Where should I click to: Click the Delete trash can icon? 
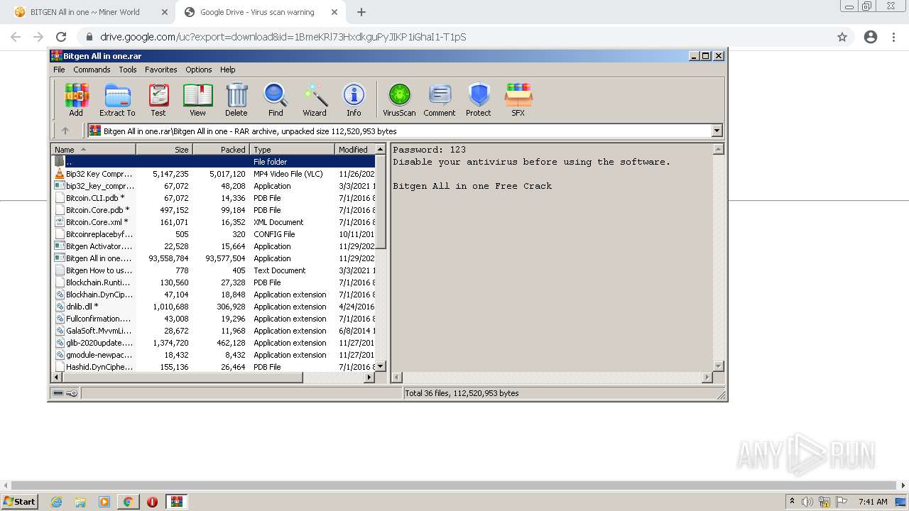coord(236,99)
